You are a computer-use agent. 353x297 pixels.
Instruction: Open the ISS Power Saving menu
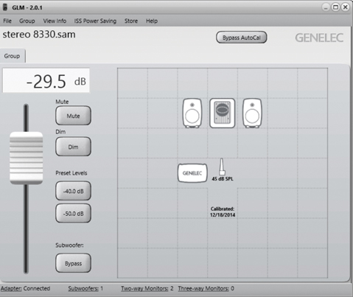95,21
